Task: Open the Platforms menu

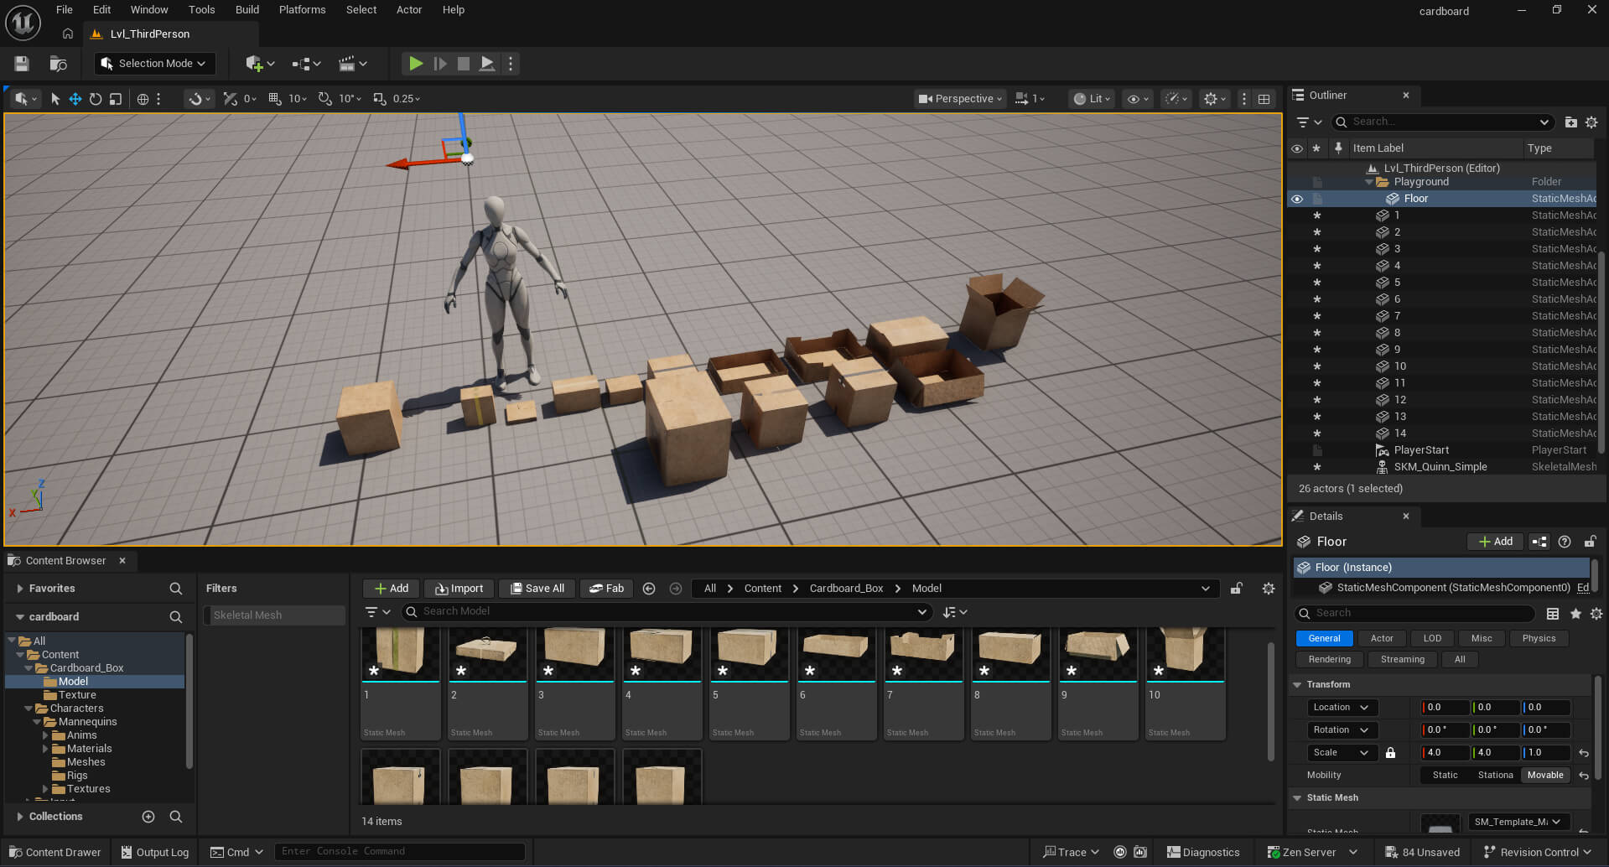Action: [x=303, y=10]
